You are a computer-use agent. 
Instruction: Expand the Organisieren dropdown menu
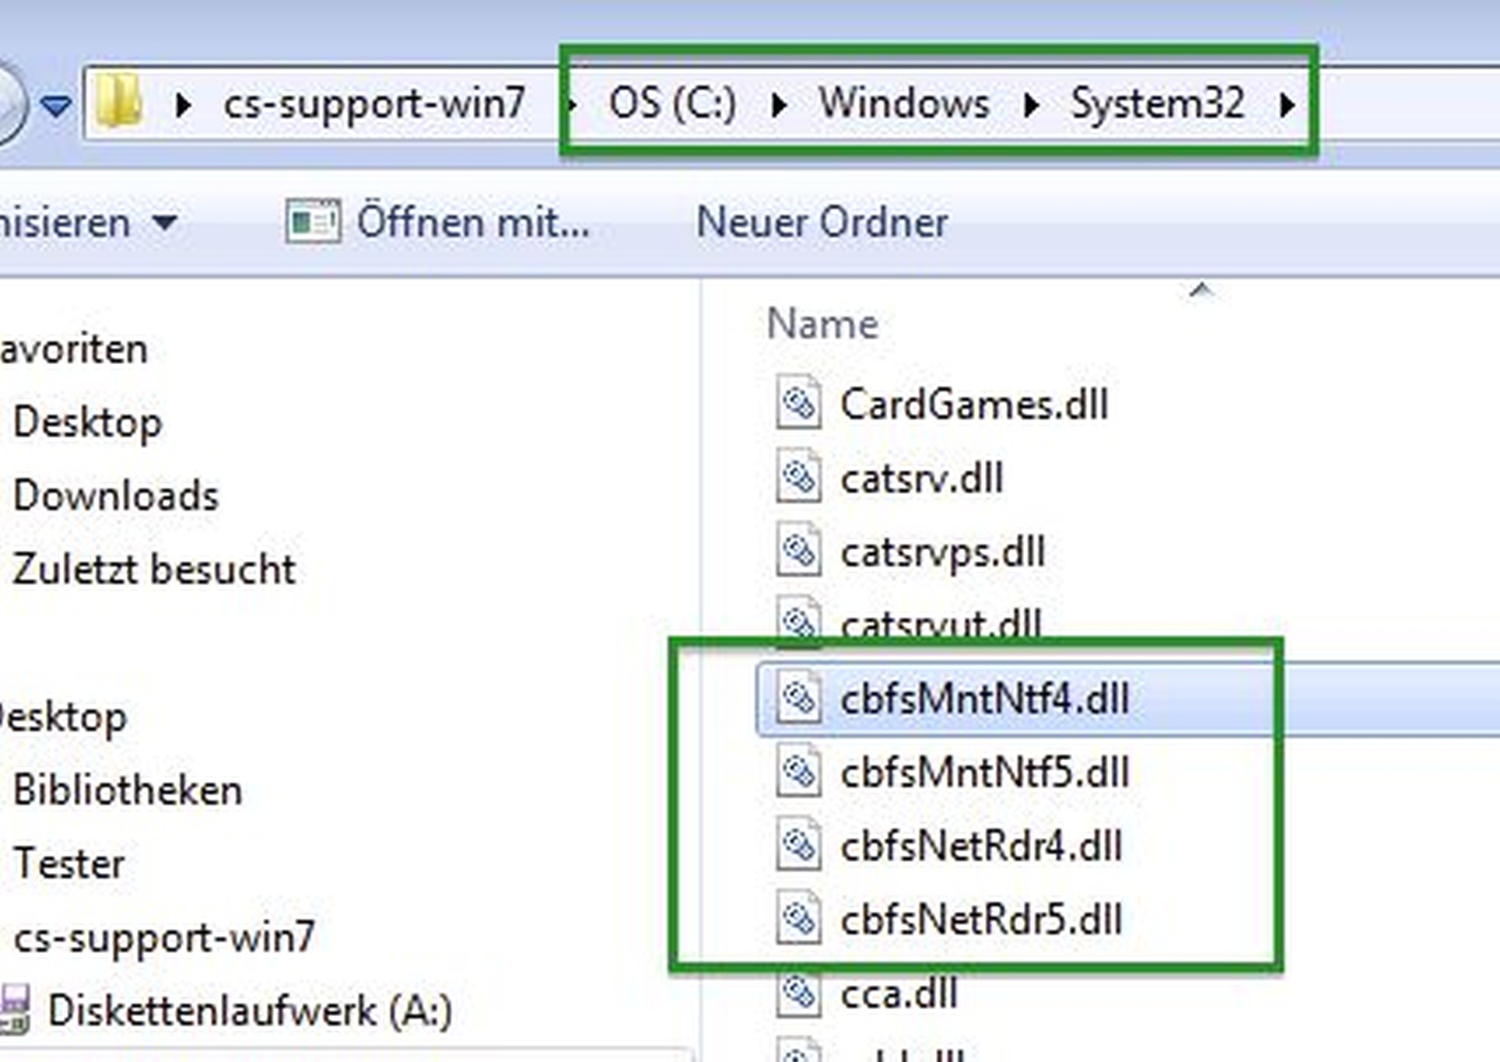(x=166, y=222)
